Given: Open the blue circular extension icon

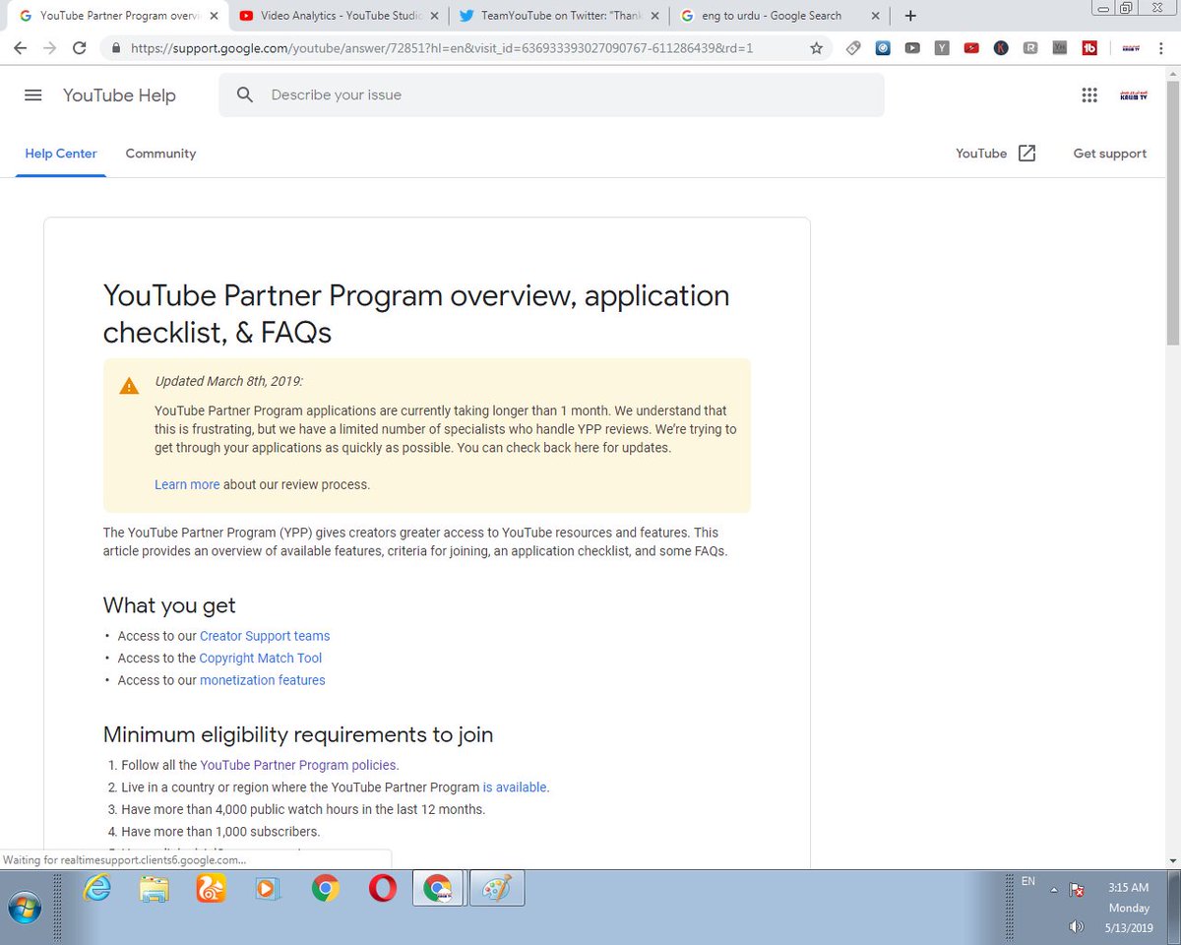Looking at the screenshot, I should pos(883,47).
